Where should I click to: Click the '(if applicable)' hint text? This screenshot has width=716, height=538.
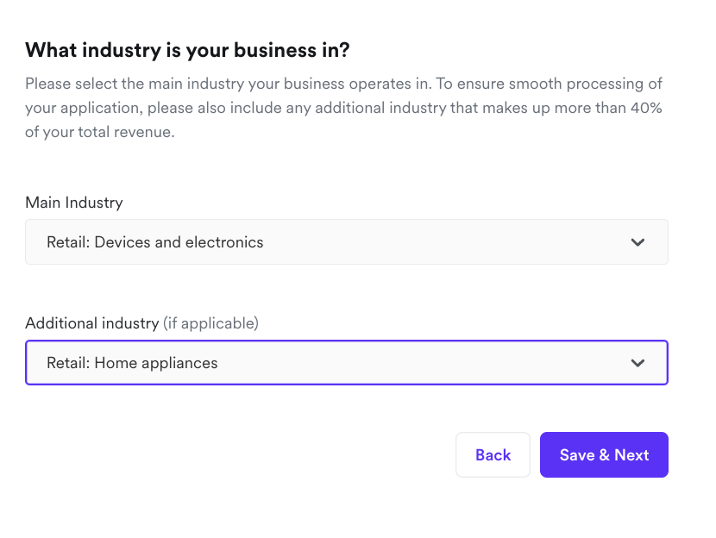coord(211,323)
